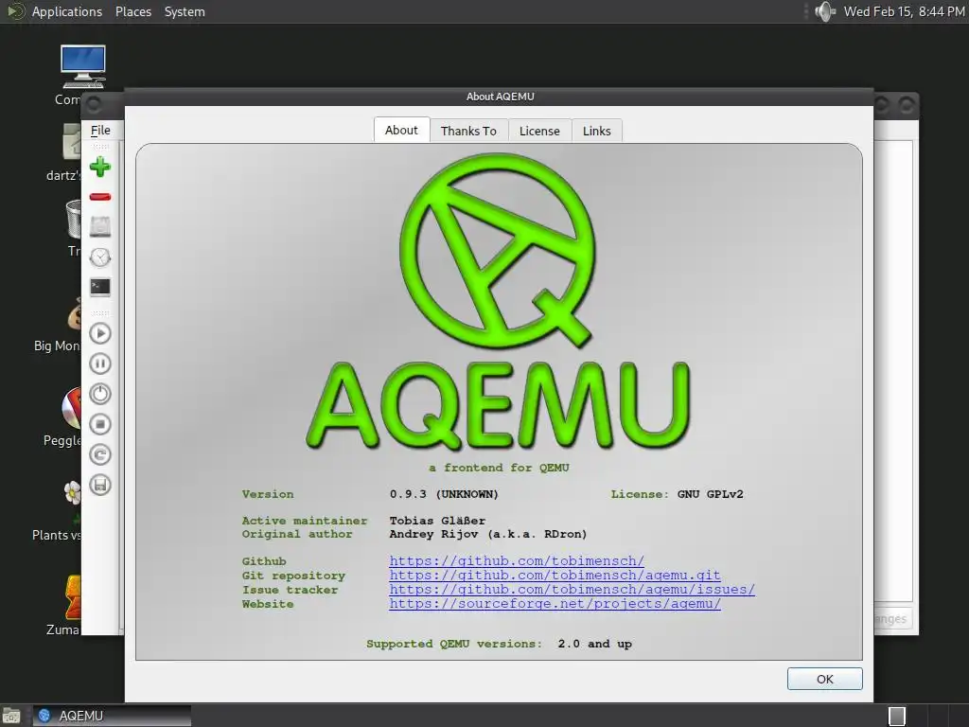
Task: Open the aqemu/issues/ tracker link
Action: [573, 589]
